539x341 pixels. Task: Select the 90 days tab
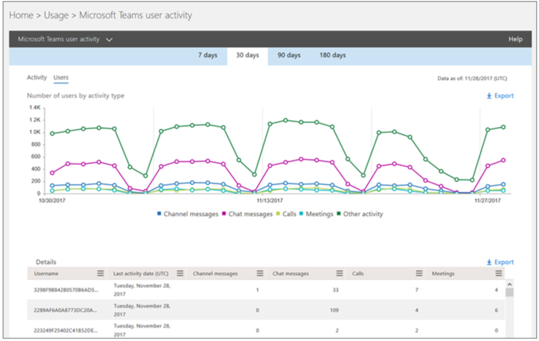289,56
